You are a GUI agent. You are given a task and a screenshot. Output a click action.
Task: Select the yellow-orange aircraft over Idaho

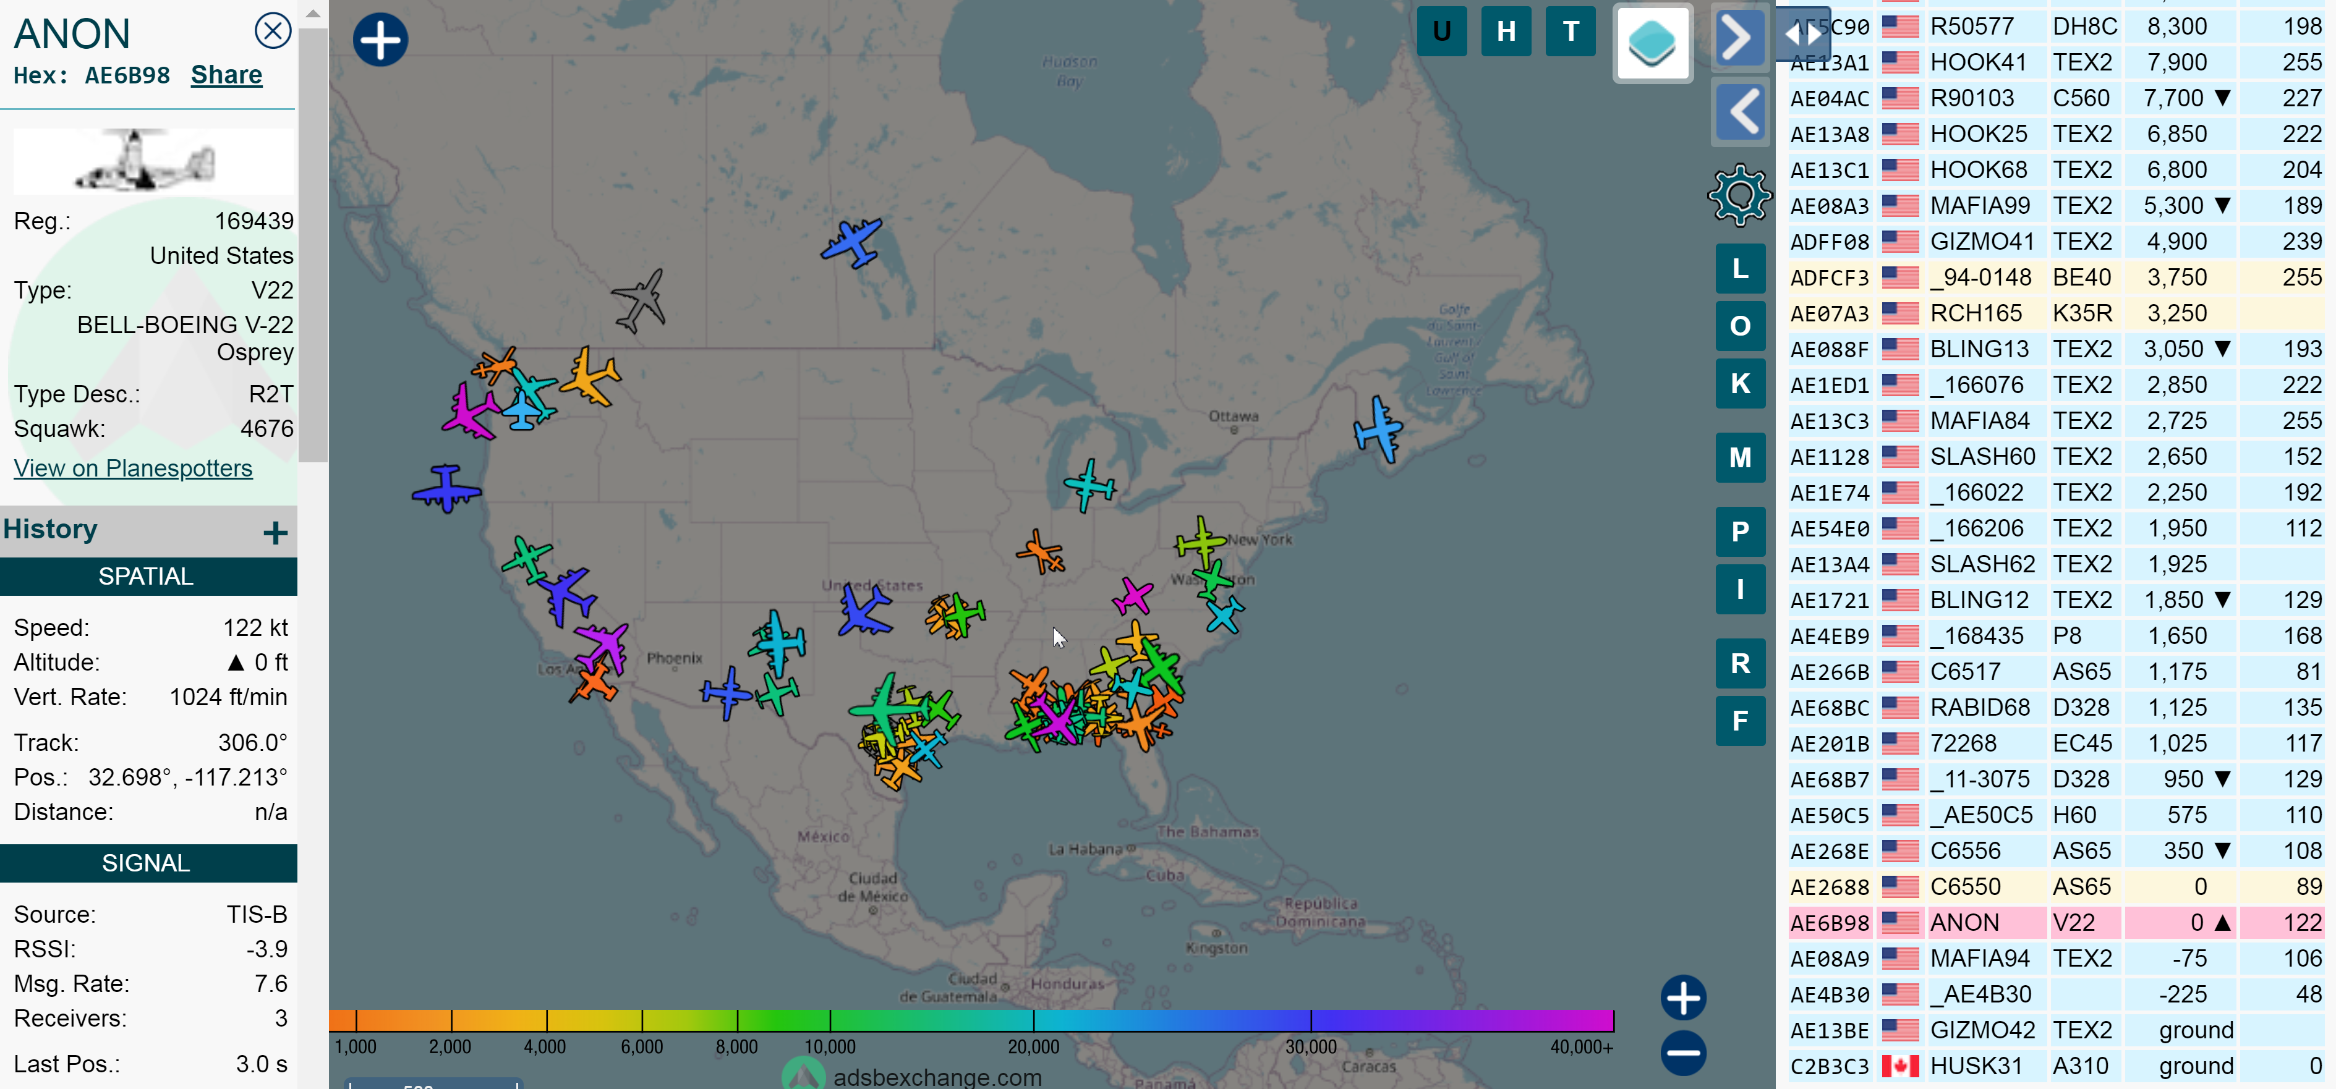click(590, 376)
